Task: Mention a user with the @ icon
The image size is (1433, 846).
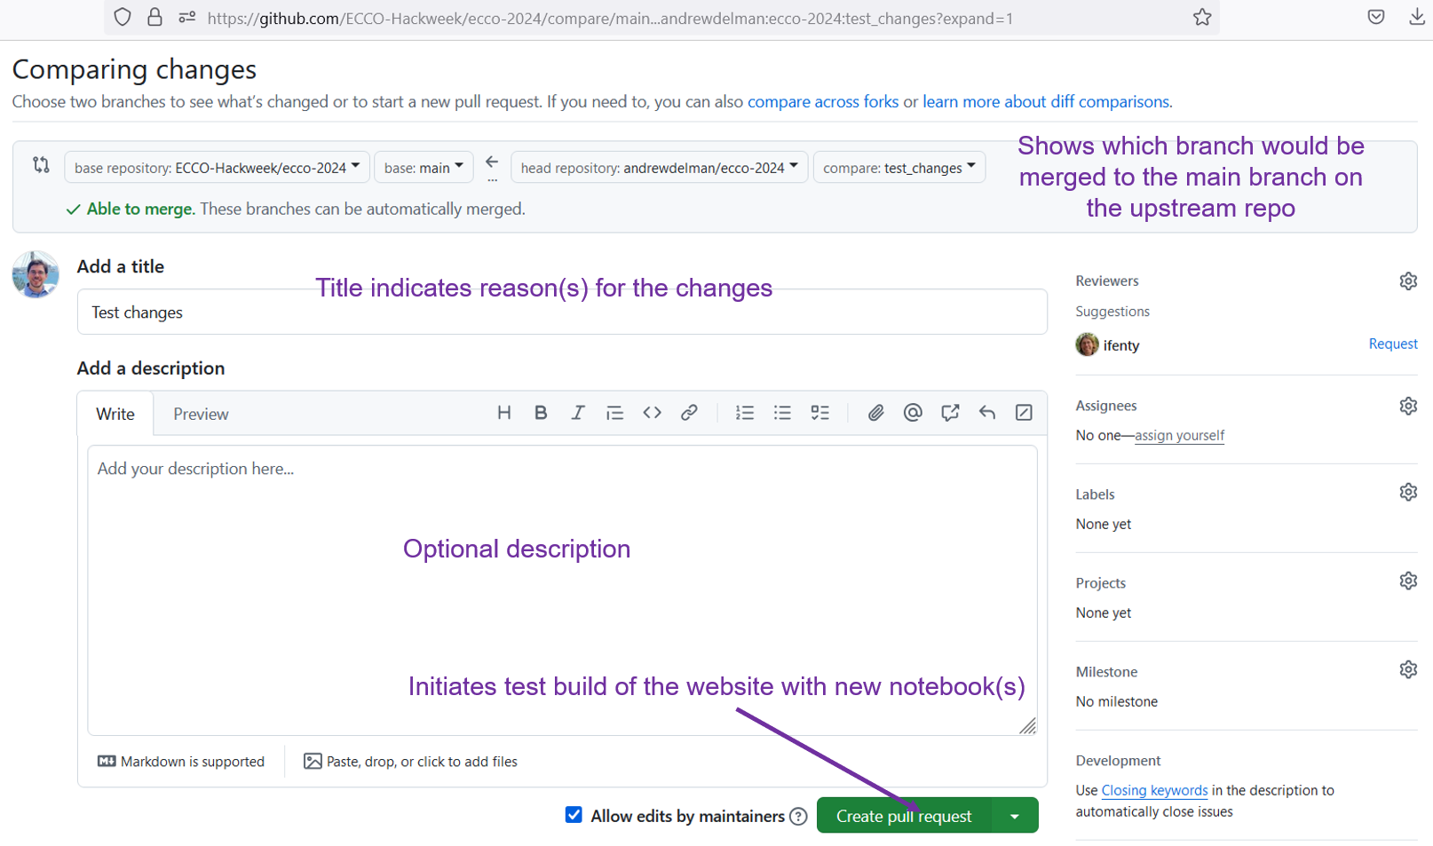Action: tap(913, 413)
